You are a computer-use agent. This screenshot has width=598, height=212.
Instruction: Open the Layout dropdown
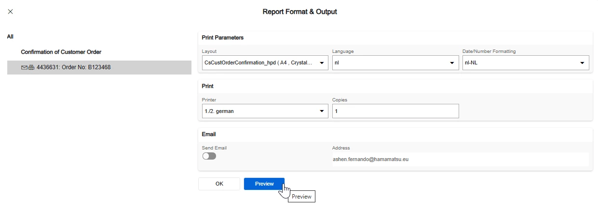tap(265, 63)
